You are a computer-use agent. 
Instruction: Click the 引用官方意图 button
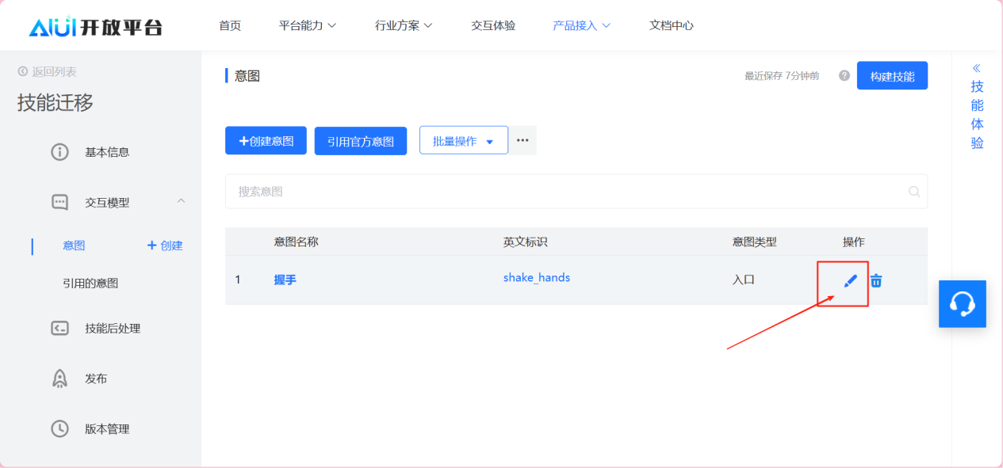click(361, 141)
